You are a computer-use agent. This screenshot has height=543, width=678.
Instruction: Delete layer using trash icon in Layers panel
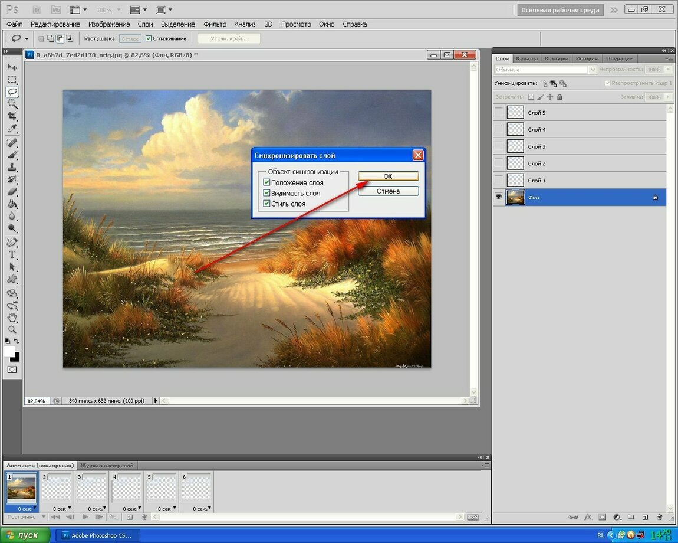point(659,517)
